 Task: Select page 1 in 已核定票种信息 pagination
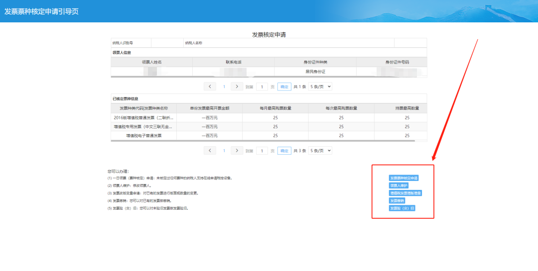pyautogui.click(x=224, y=151)
